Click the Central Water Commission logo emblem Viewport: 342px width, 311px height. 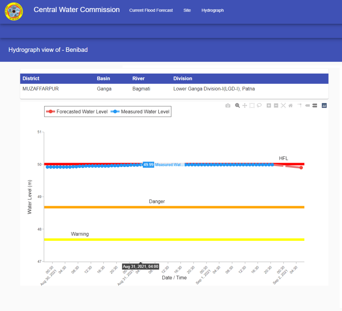click(x=14, y=11)
